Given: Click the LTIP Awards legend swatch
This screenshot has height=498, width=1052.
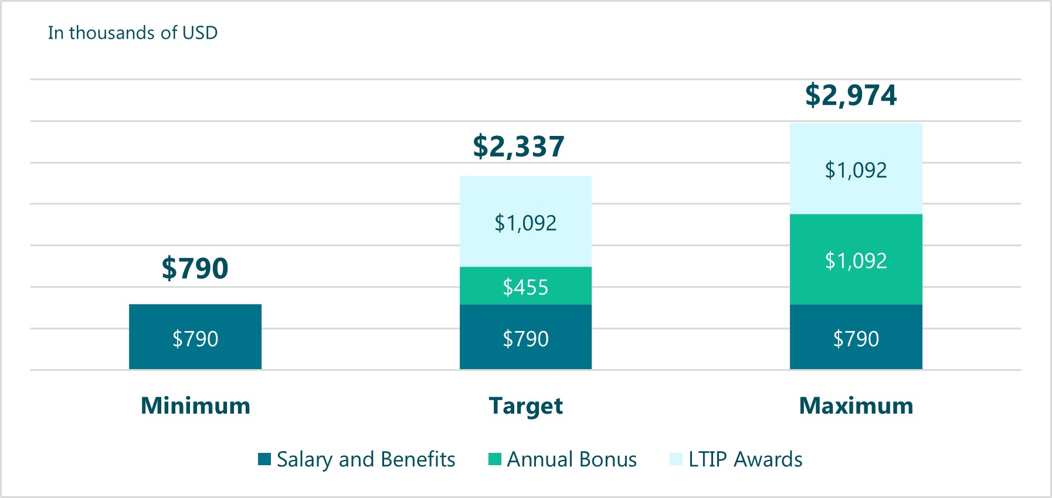Looking at the screenshot, I should (676, 459).
